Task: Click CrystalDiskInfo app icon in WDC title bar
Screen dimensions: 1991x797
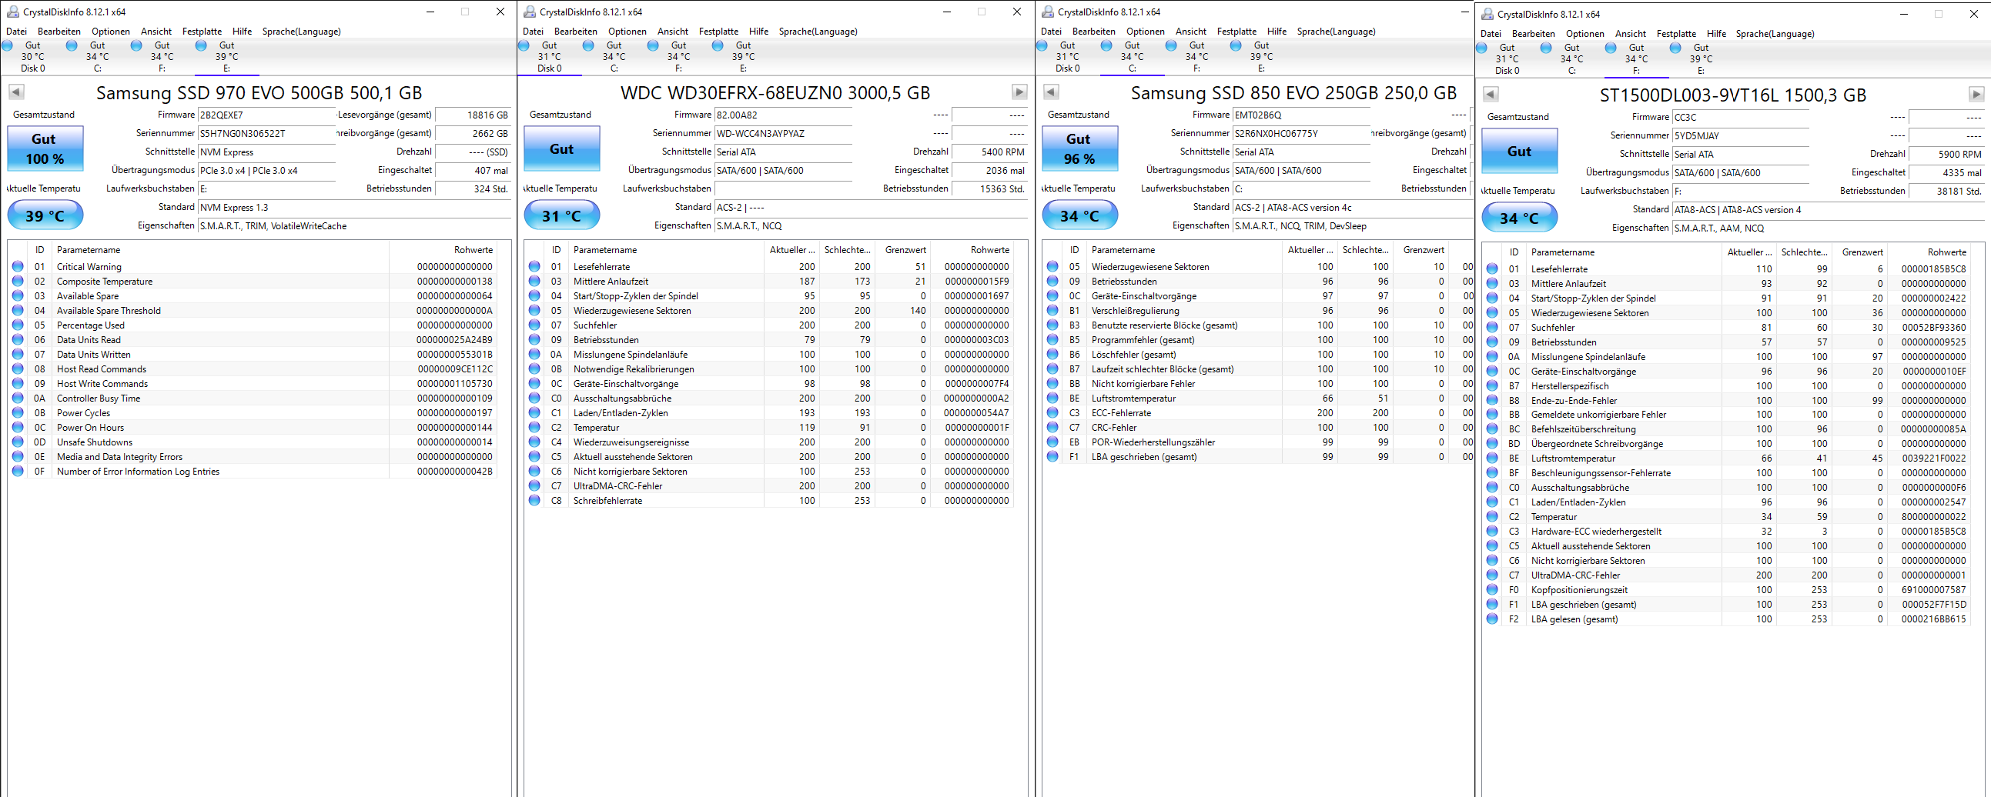Action: coord(530,12)
